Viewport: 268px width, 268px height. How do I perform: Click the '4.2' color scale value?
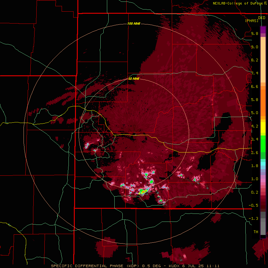[255, 126]
